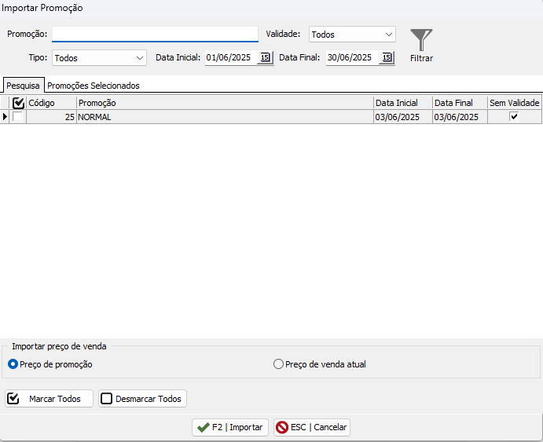Click the Filtrar funnel icon
This screenshot has height=442, width=543.
click(421, 41)
